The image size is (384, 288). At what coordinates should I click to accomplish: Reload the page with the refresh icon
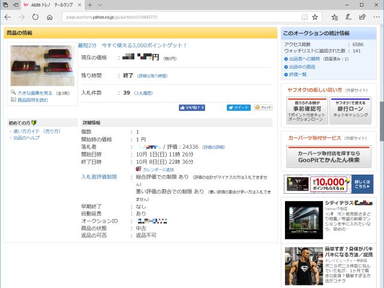coord(35,17)
